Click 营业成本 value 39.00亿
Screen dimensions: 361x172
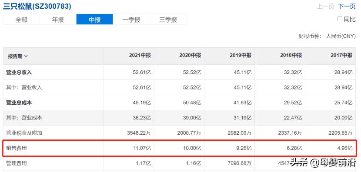pos(192,118)
